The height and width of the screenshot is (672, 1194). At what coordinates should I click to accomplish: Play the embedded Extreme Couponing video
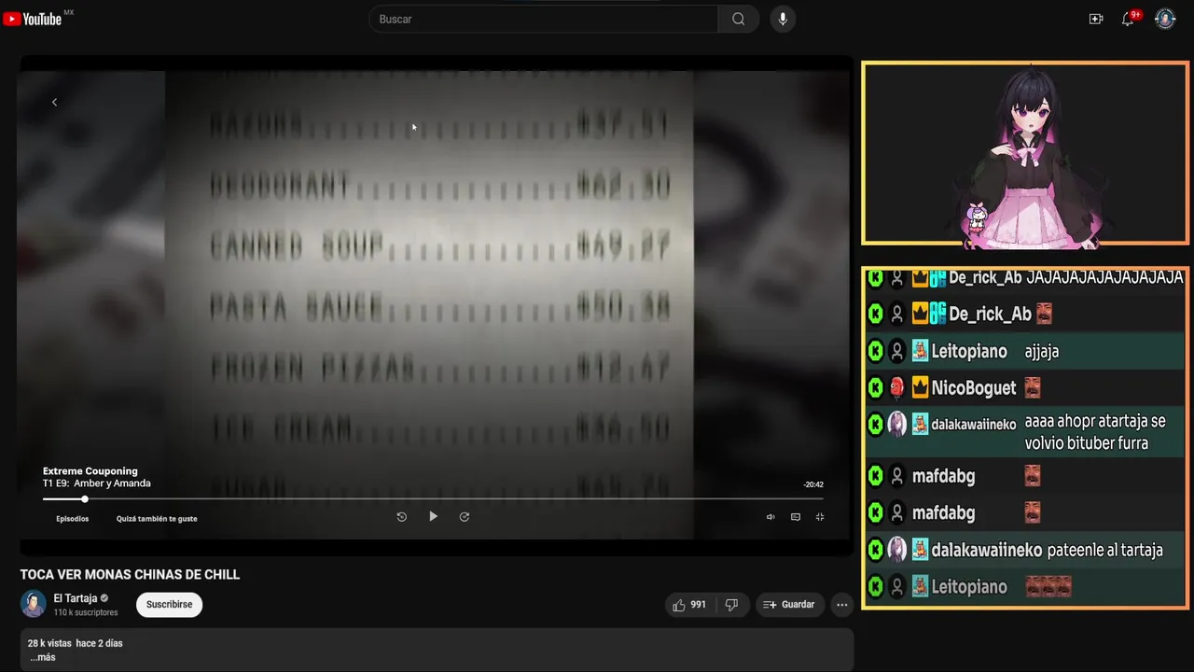pos(433,516)
